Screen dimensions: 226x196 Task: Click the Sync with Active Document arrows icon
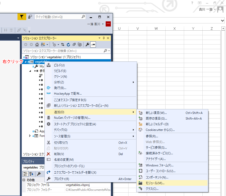point(63,44)
